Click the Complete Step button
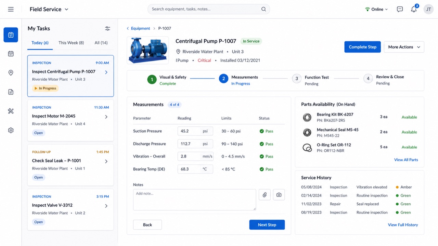This screenshot has width=438, height=246. pos(362,47)
